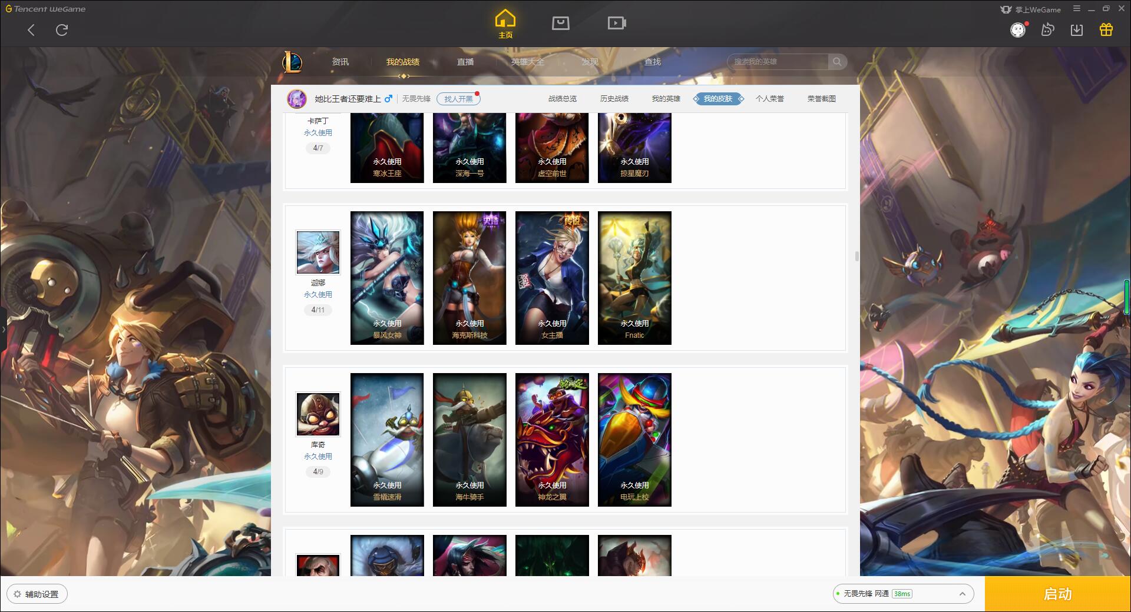Open the 神龙之翼 skin card
Image resolution: width=1131 pixels, height=612 pixels.
pyautogui.click(x=552, y=440)
